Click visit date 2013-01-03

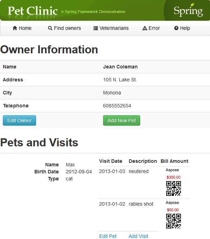(112, 171)
